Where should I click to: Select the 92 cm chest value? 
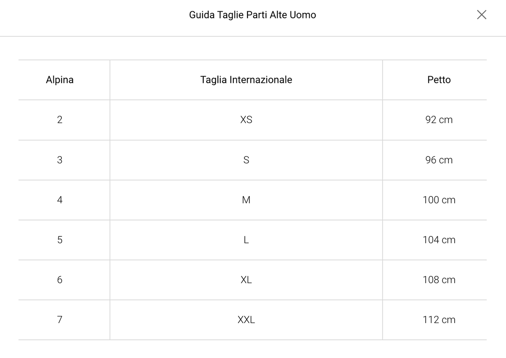point(439,120)
